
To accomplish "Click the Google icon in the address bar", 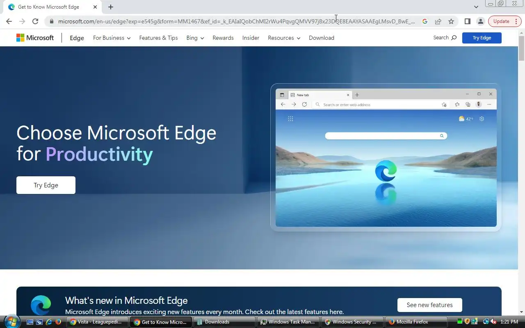I will point(425,21).
